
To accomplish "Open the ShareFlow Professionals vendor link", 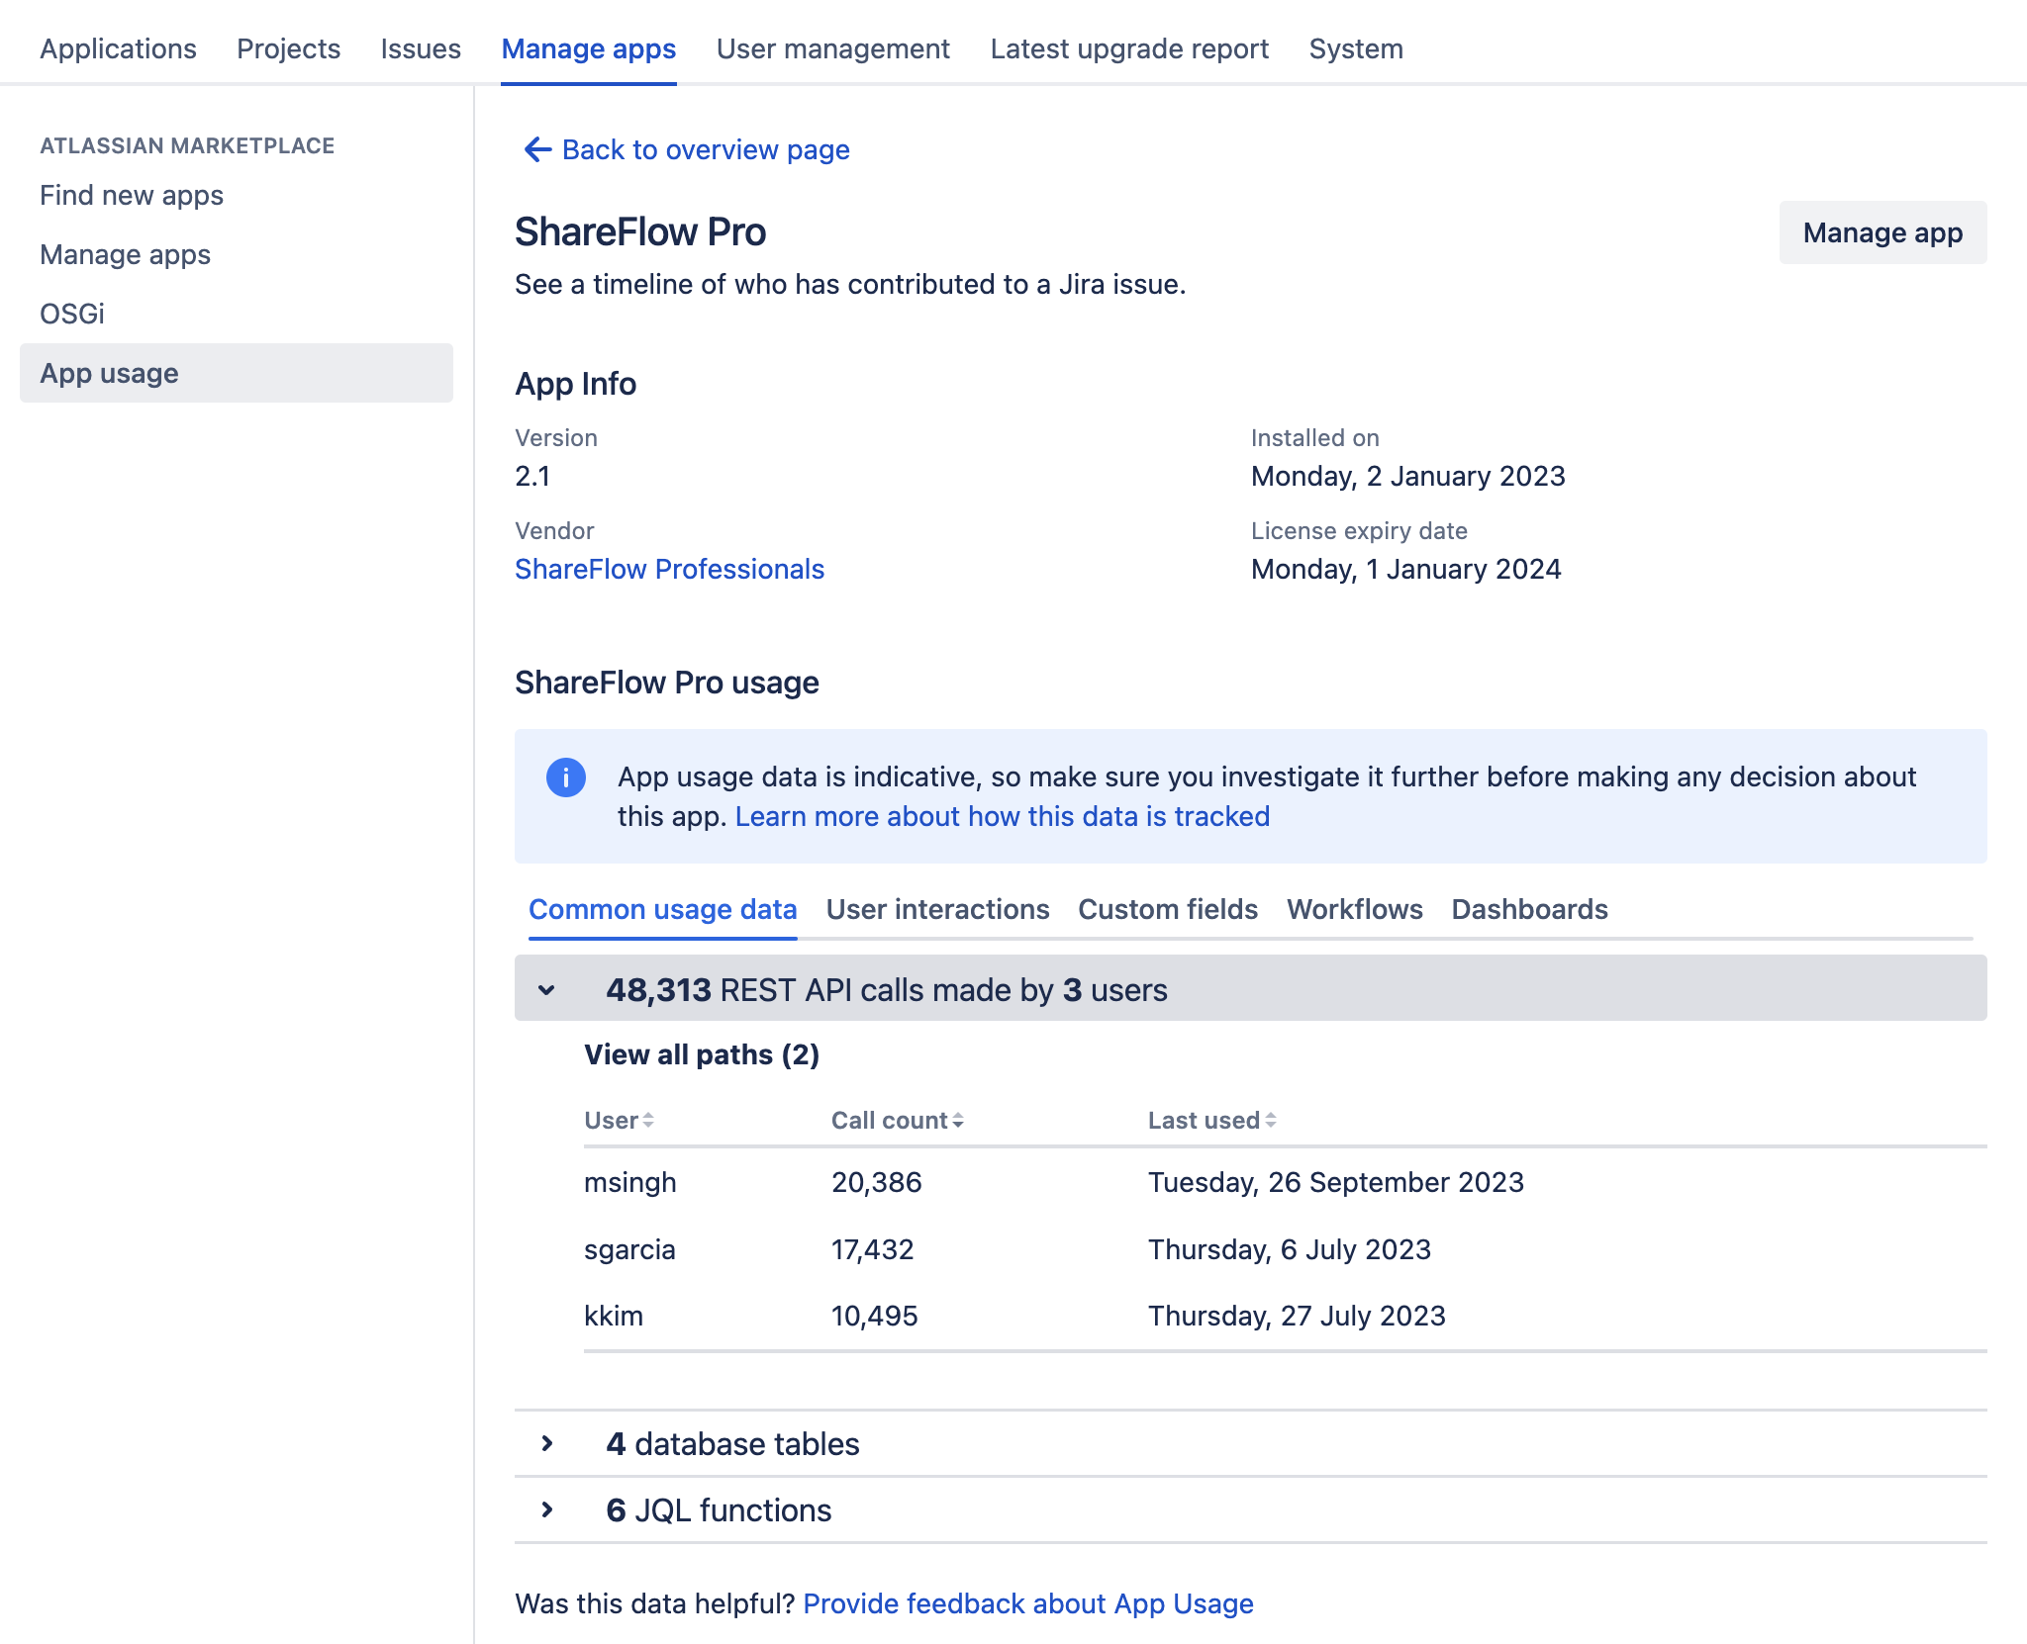I will tap(669, 569).
